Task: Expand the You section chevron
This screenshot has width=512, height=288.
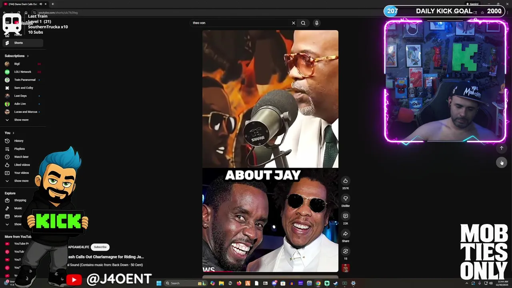Action: coord(13,133)
